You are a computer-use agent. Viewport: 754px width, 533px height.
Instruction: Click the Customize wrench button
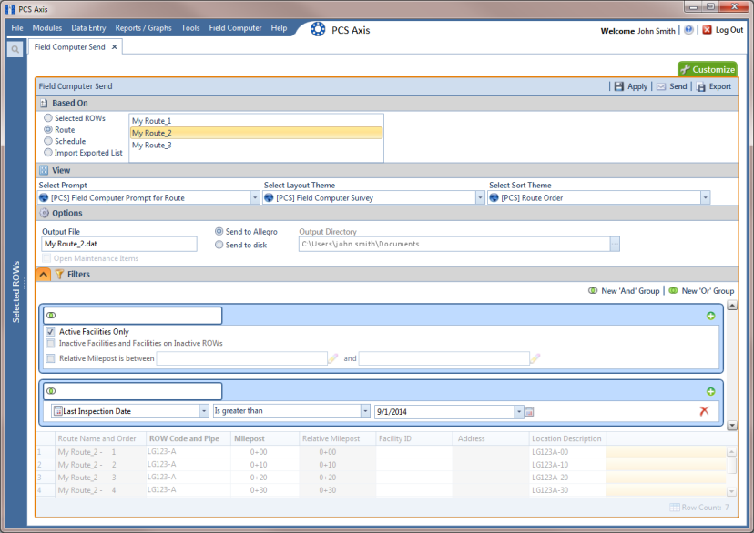[708, 69]
